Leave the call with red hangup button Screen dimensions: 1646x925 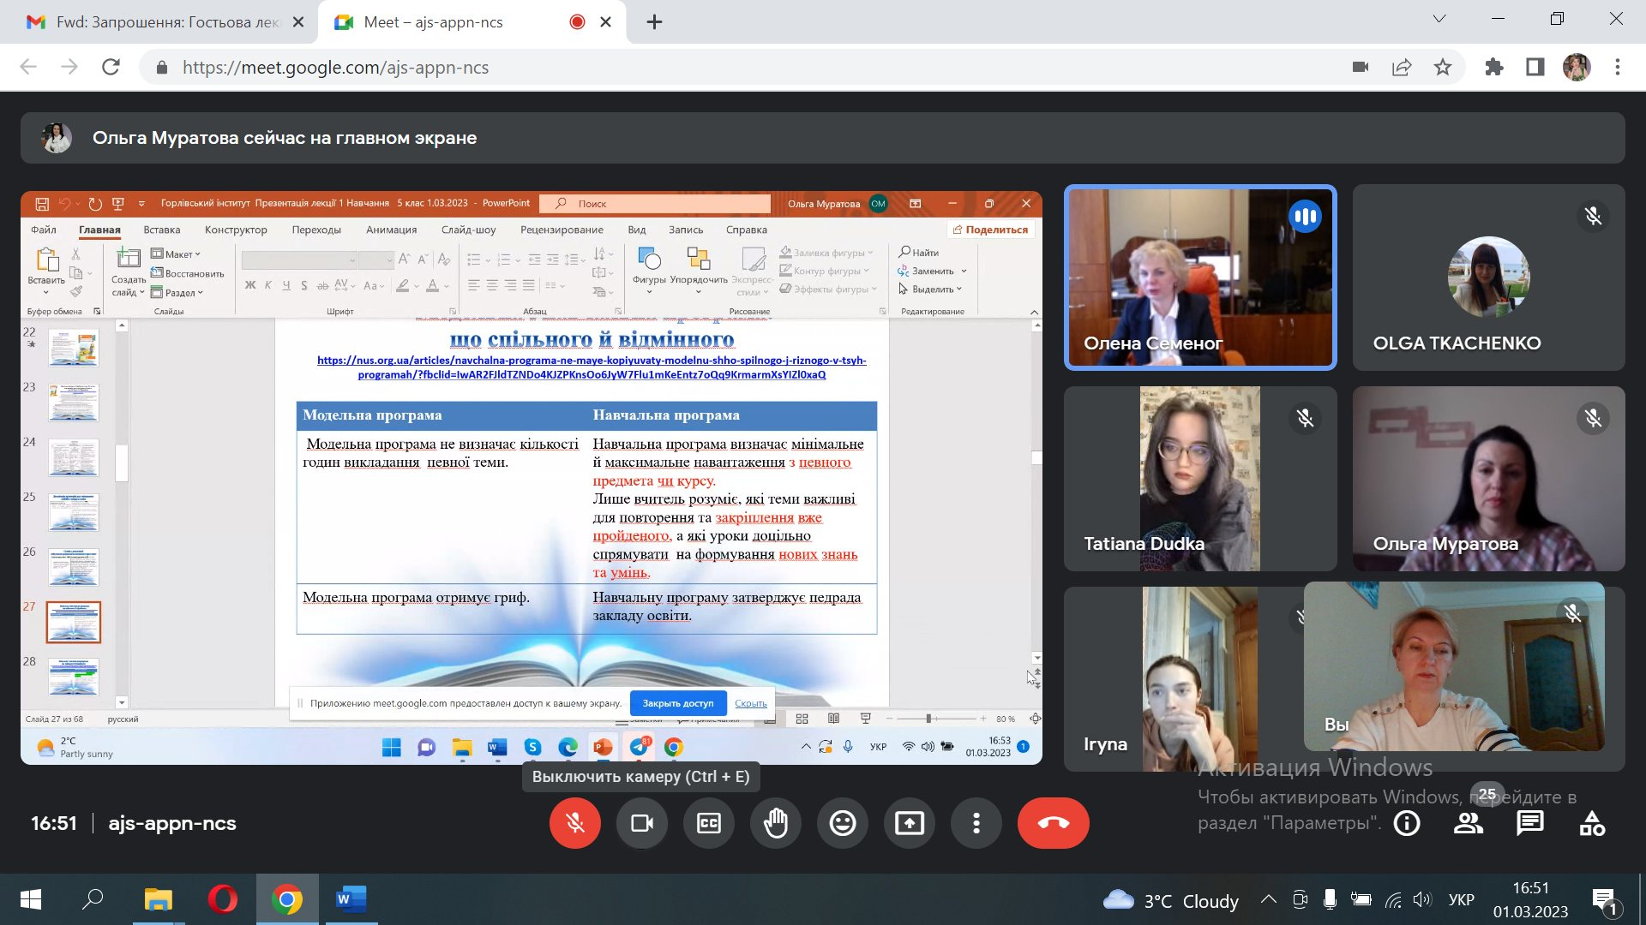tap(1053, 823)
